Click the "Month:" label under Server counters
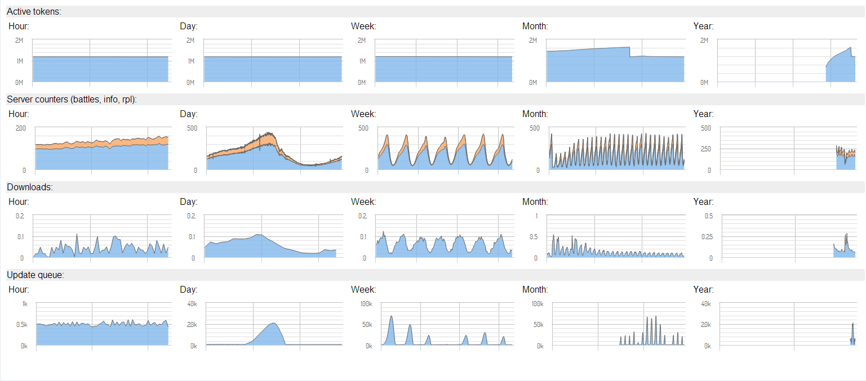 (535, 114)
